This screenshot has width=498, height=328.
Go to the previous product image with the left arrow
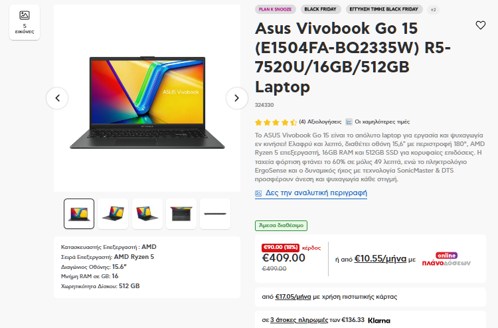[x=57, y=98]
